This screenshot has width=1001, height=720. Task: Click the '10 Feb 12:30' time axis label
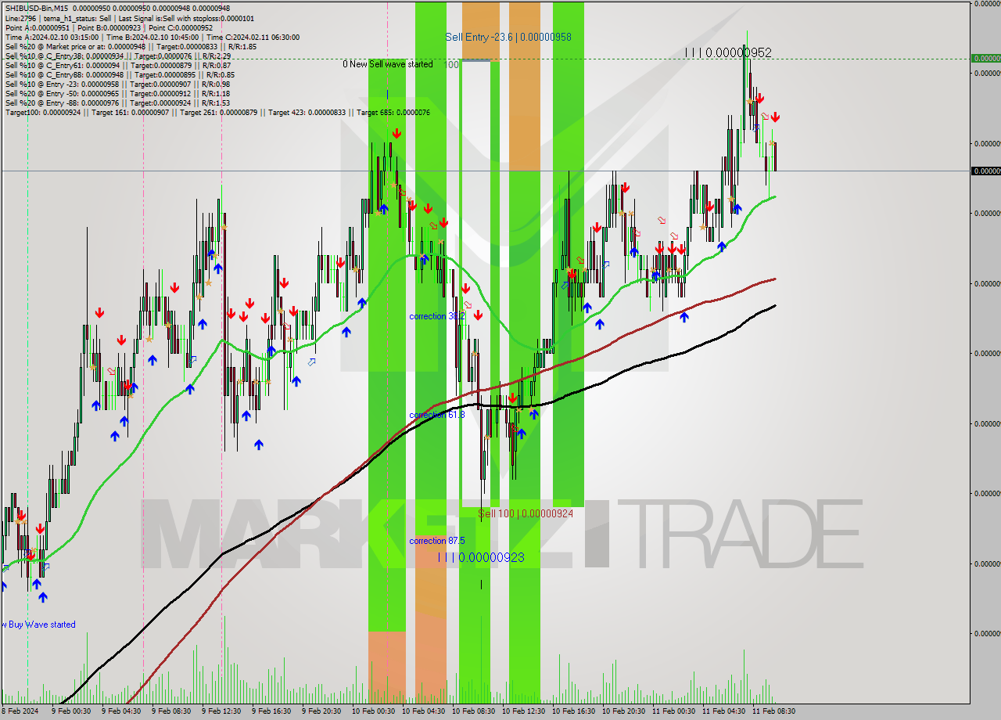(x=523, y=711)
